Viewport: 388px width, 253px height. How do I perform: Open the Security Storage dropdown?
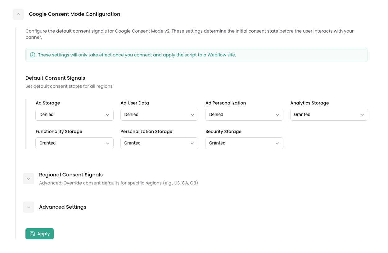(244, 143)
